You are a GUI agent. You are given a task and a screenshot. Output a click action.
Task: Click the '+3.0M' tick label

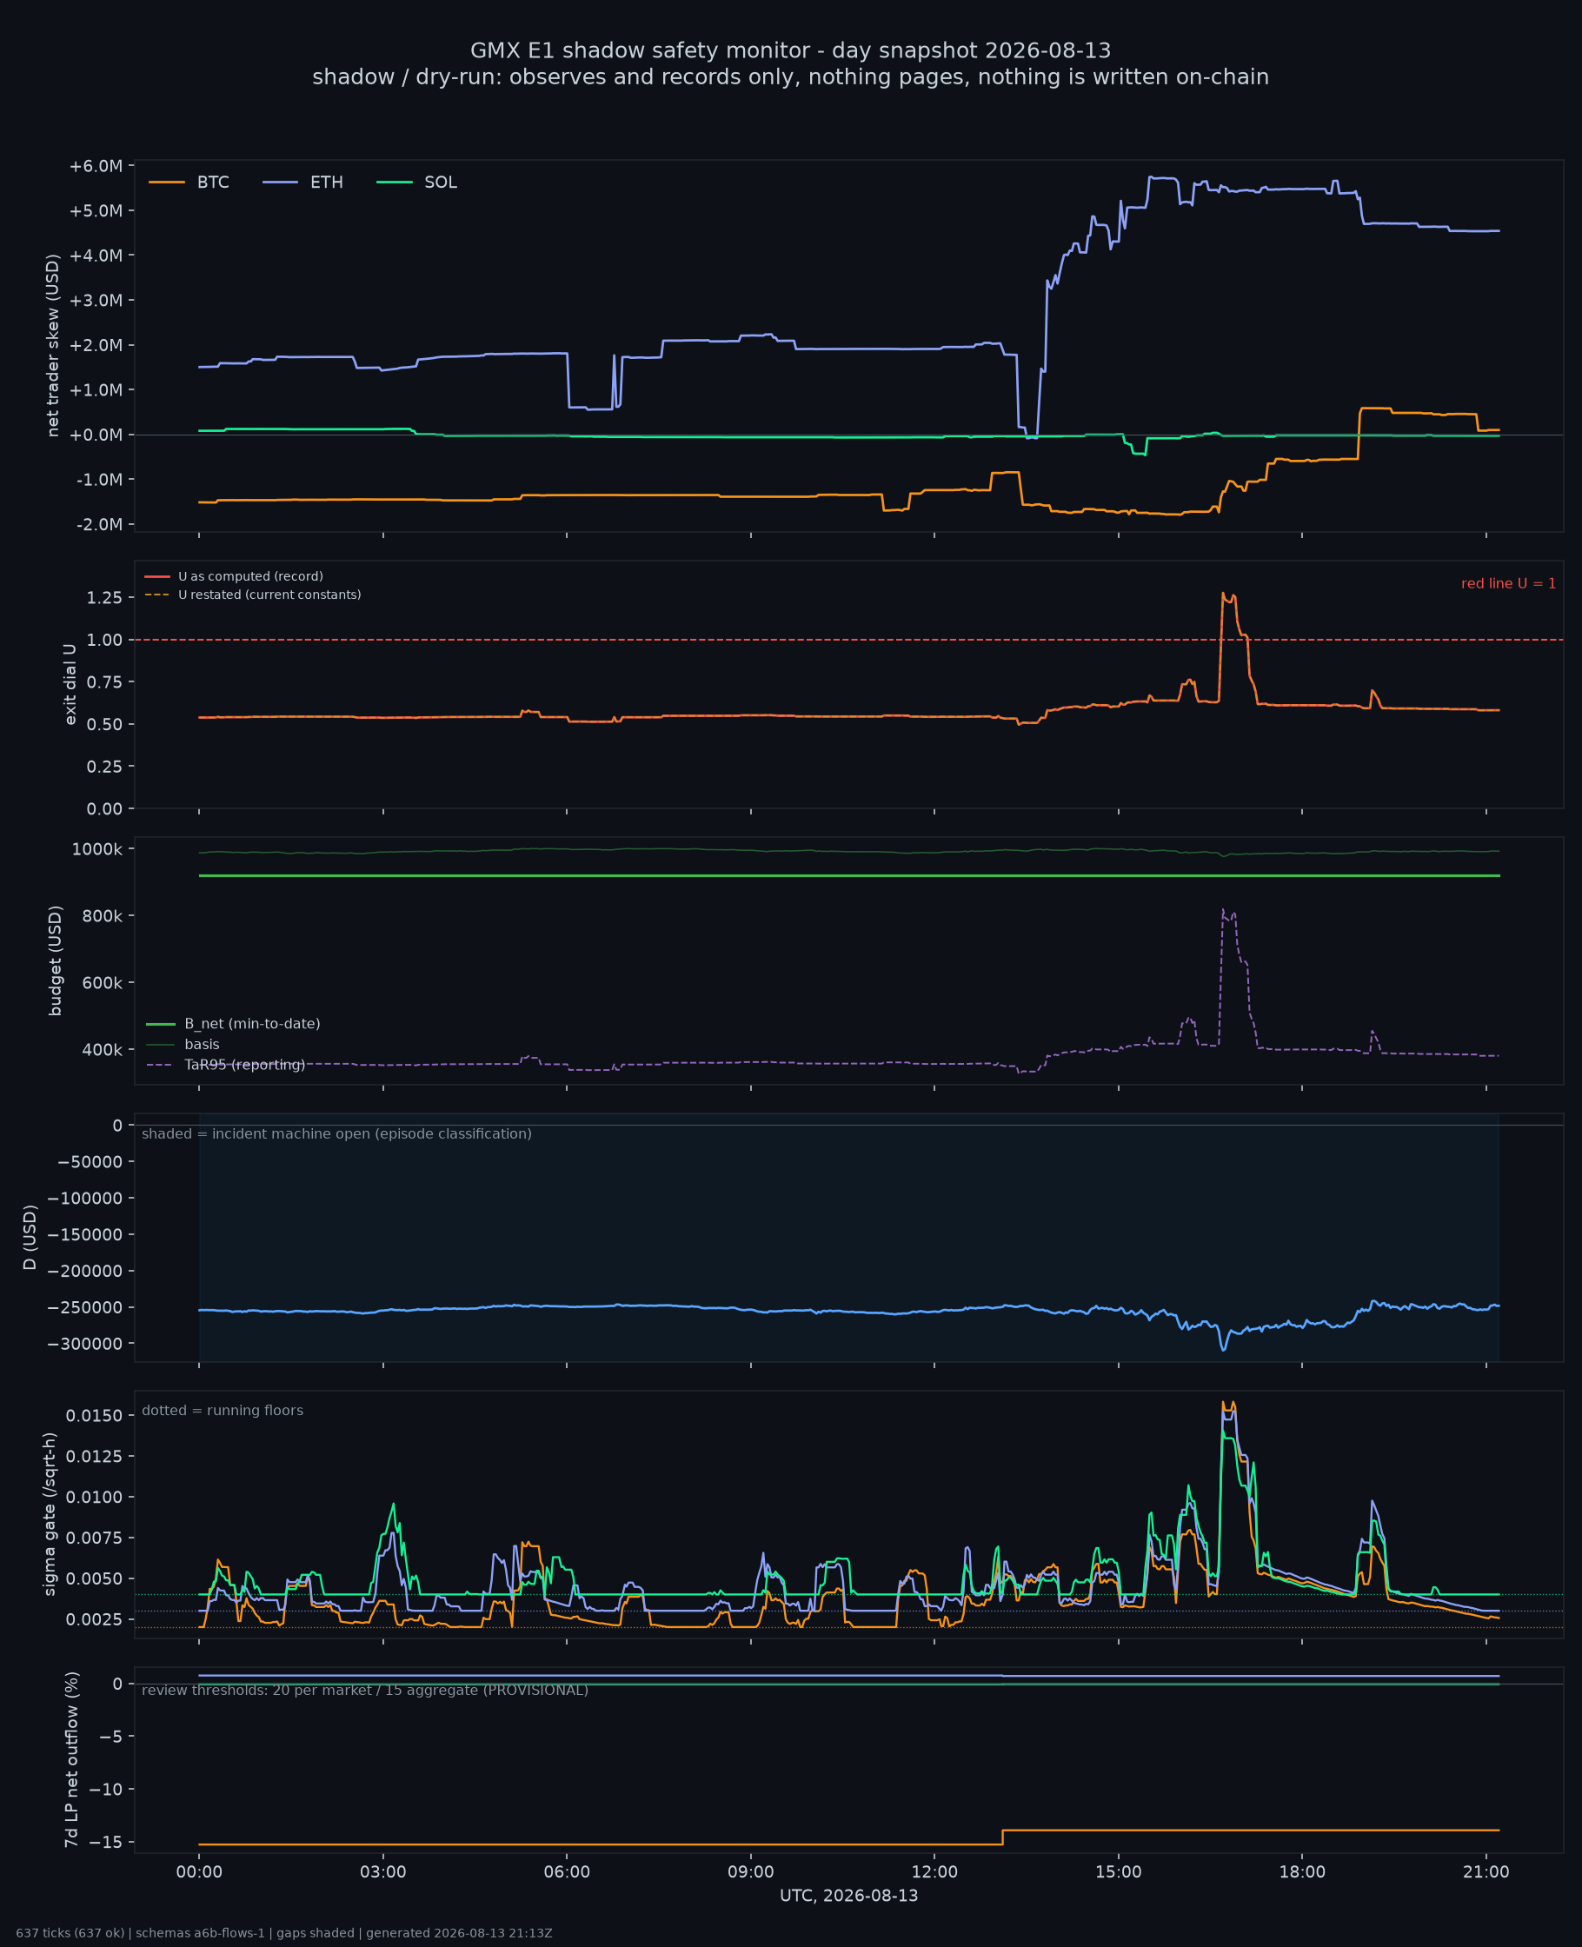tap(96, 300)
